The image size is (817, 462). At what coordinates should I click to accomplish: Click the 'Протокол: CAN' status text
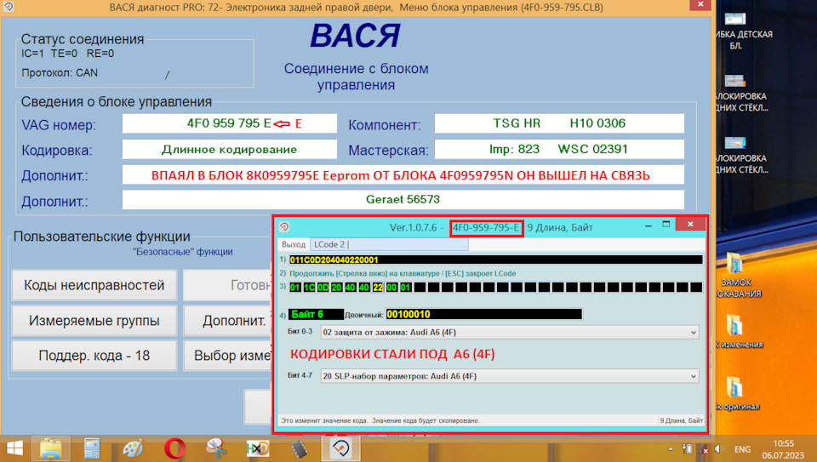pos(60,73)
